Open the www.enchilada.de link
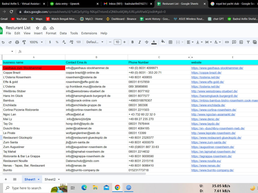 coord(208,105)
